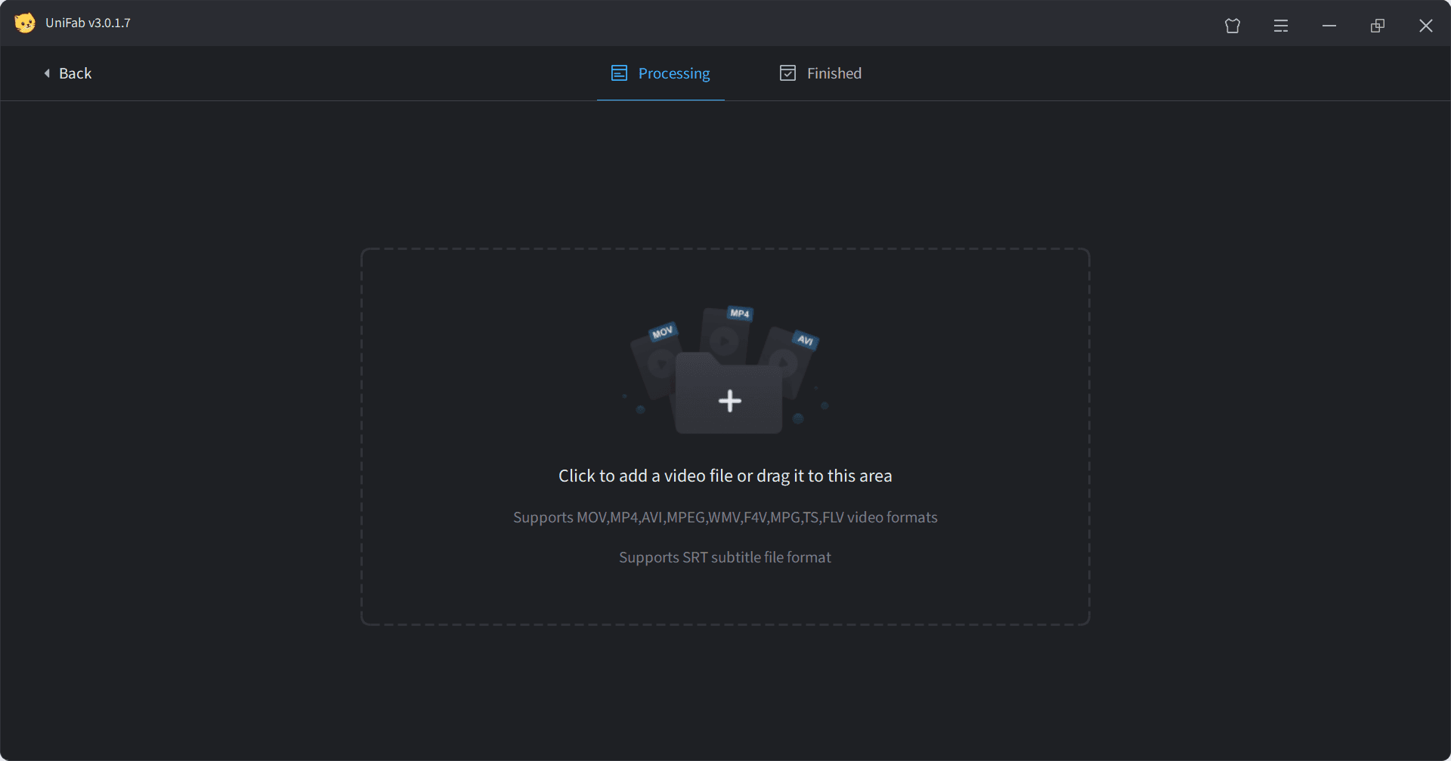This screenshot has width=1451, height=761.
Task: Switch to the Processing tab
Action: [x=661, y=73]
